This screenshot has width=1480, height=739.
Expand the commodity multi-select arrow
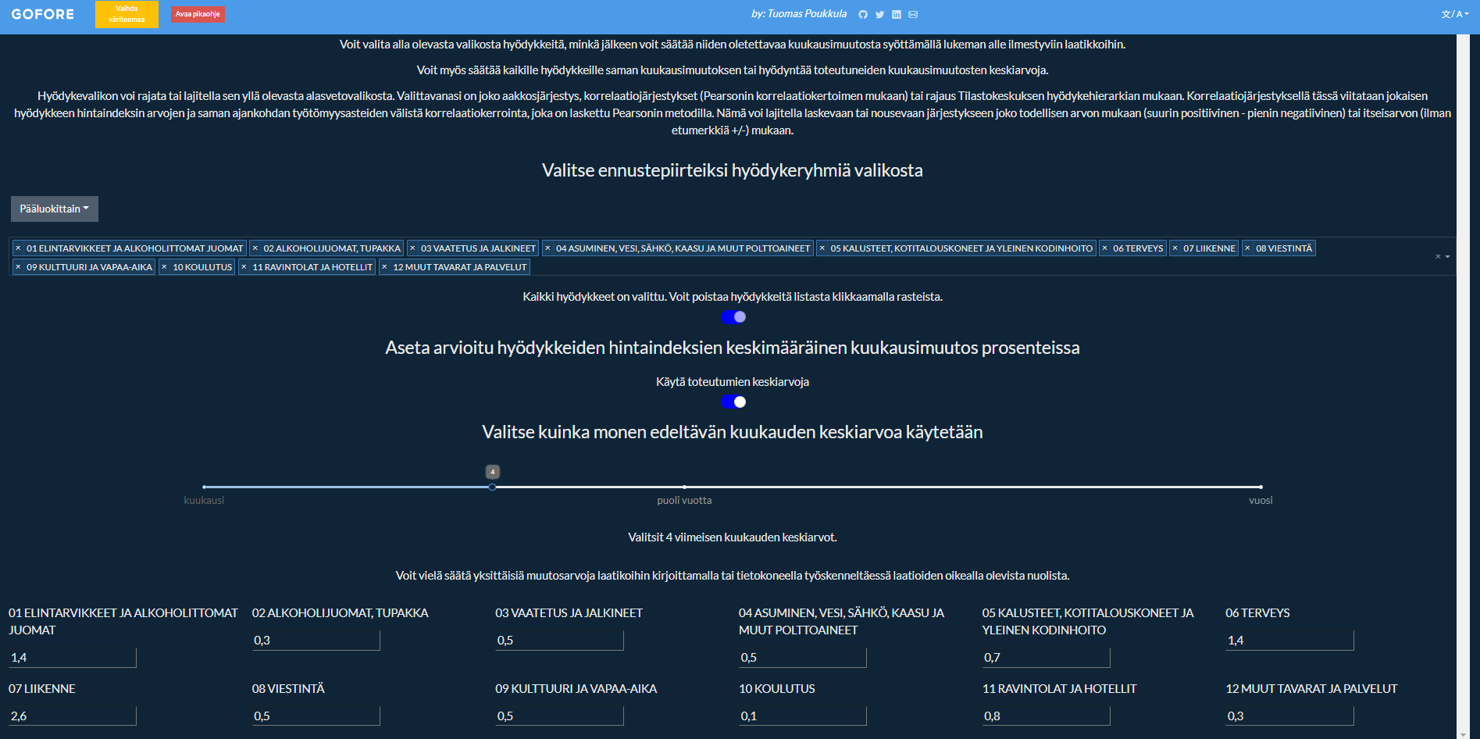pos(1447,257)
